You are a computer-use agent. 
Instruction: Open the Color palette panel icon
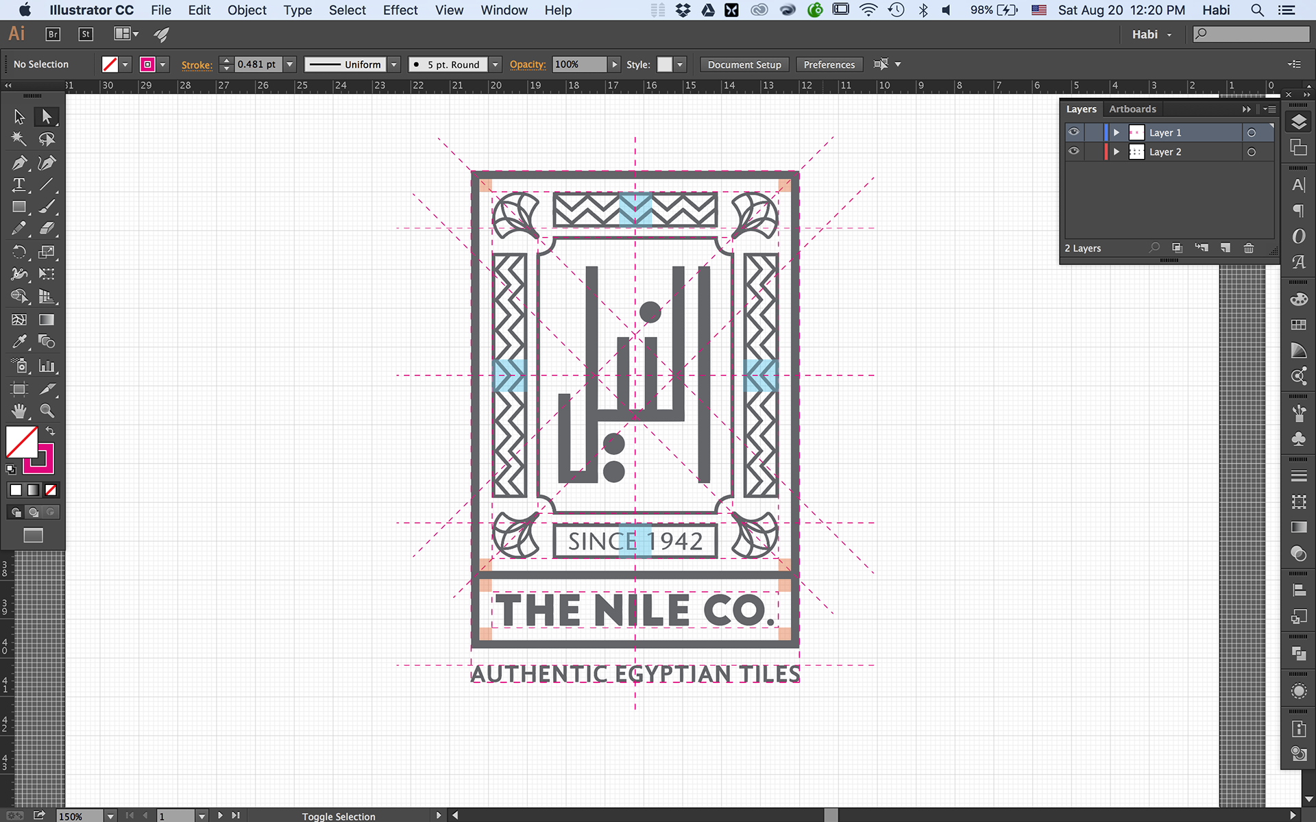[x=1298, y=299]
